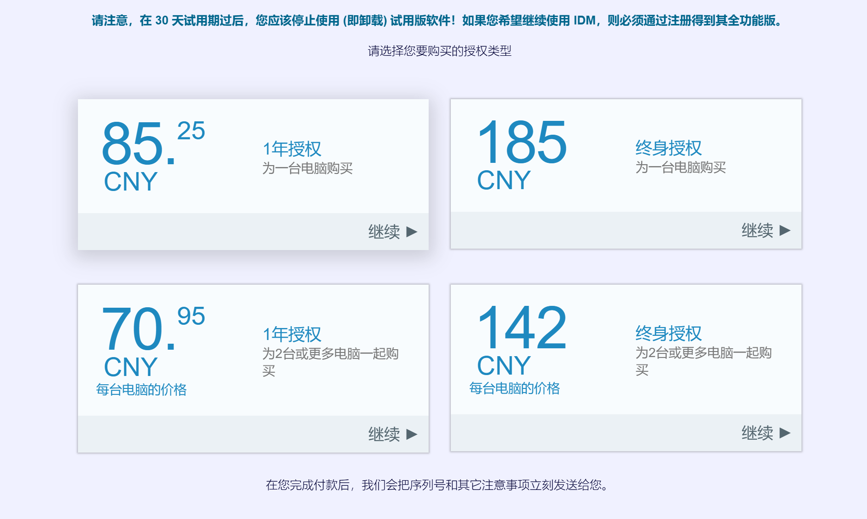Click the 请选择您要购买的授权类型 heading
Screen dimensions: 867x519
coord(441,52)
